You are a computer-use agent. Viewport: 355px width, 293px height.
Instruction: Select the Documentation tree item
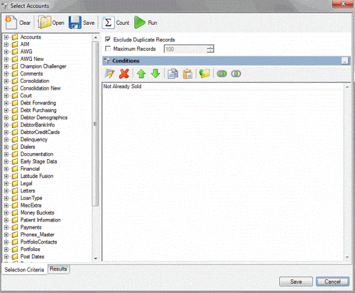point(37,154)
